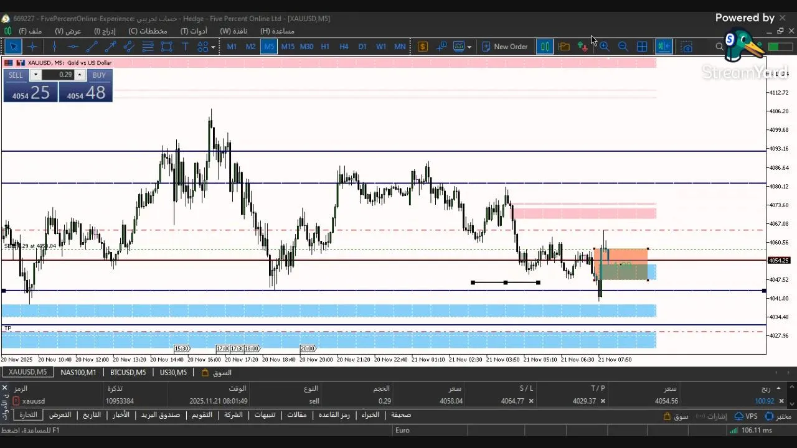Switch chart to D1 timeframe
797x448 pixels.
(x=362, y=47)
